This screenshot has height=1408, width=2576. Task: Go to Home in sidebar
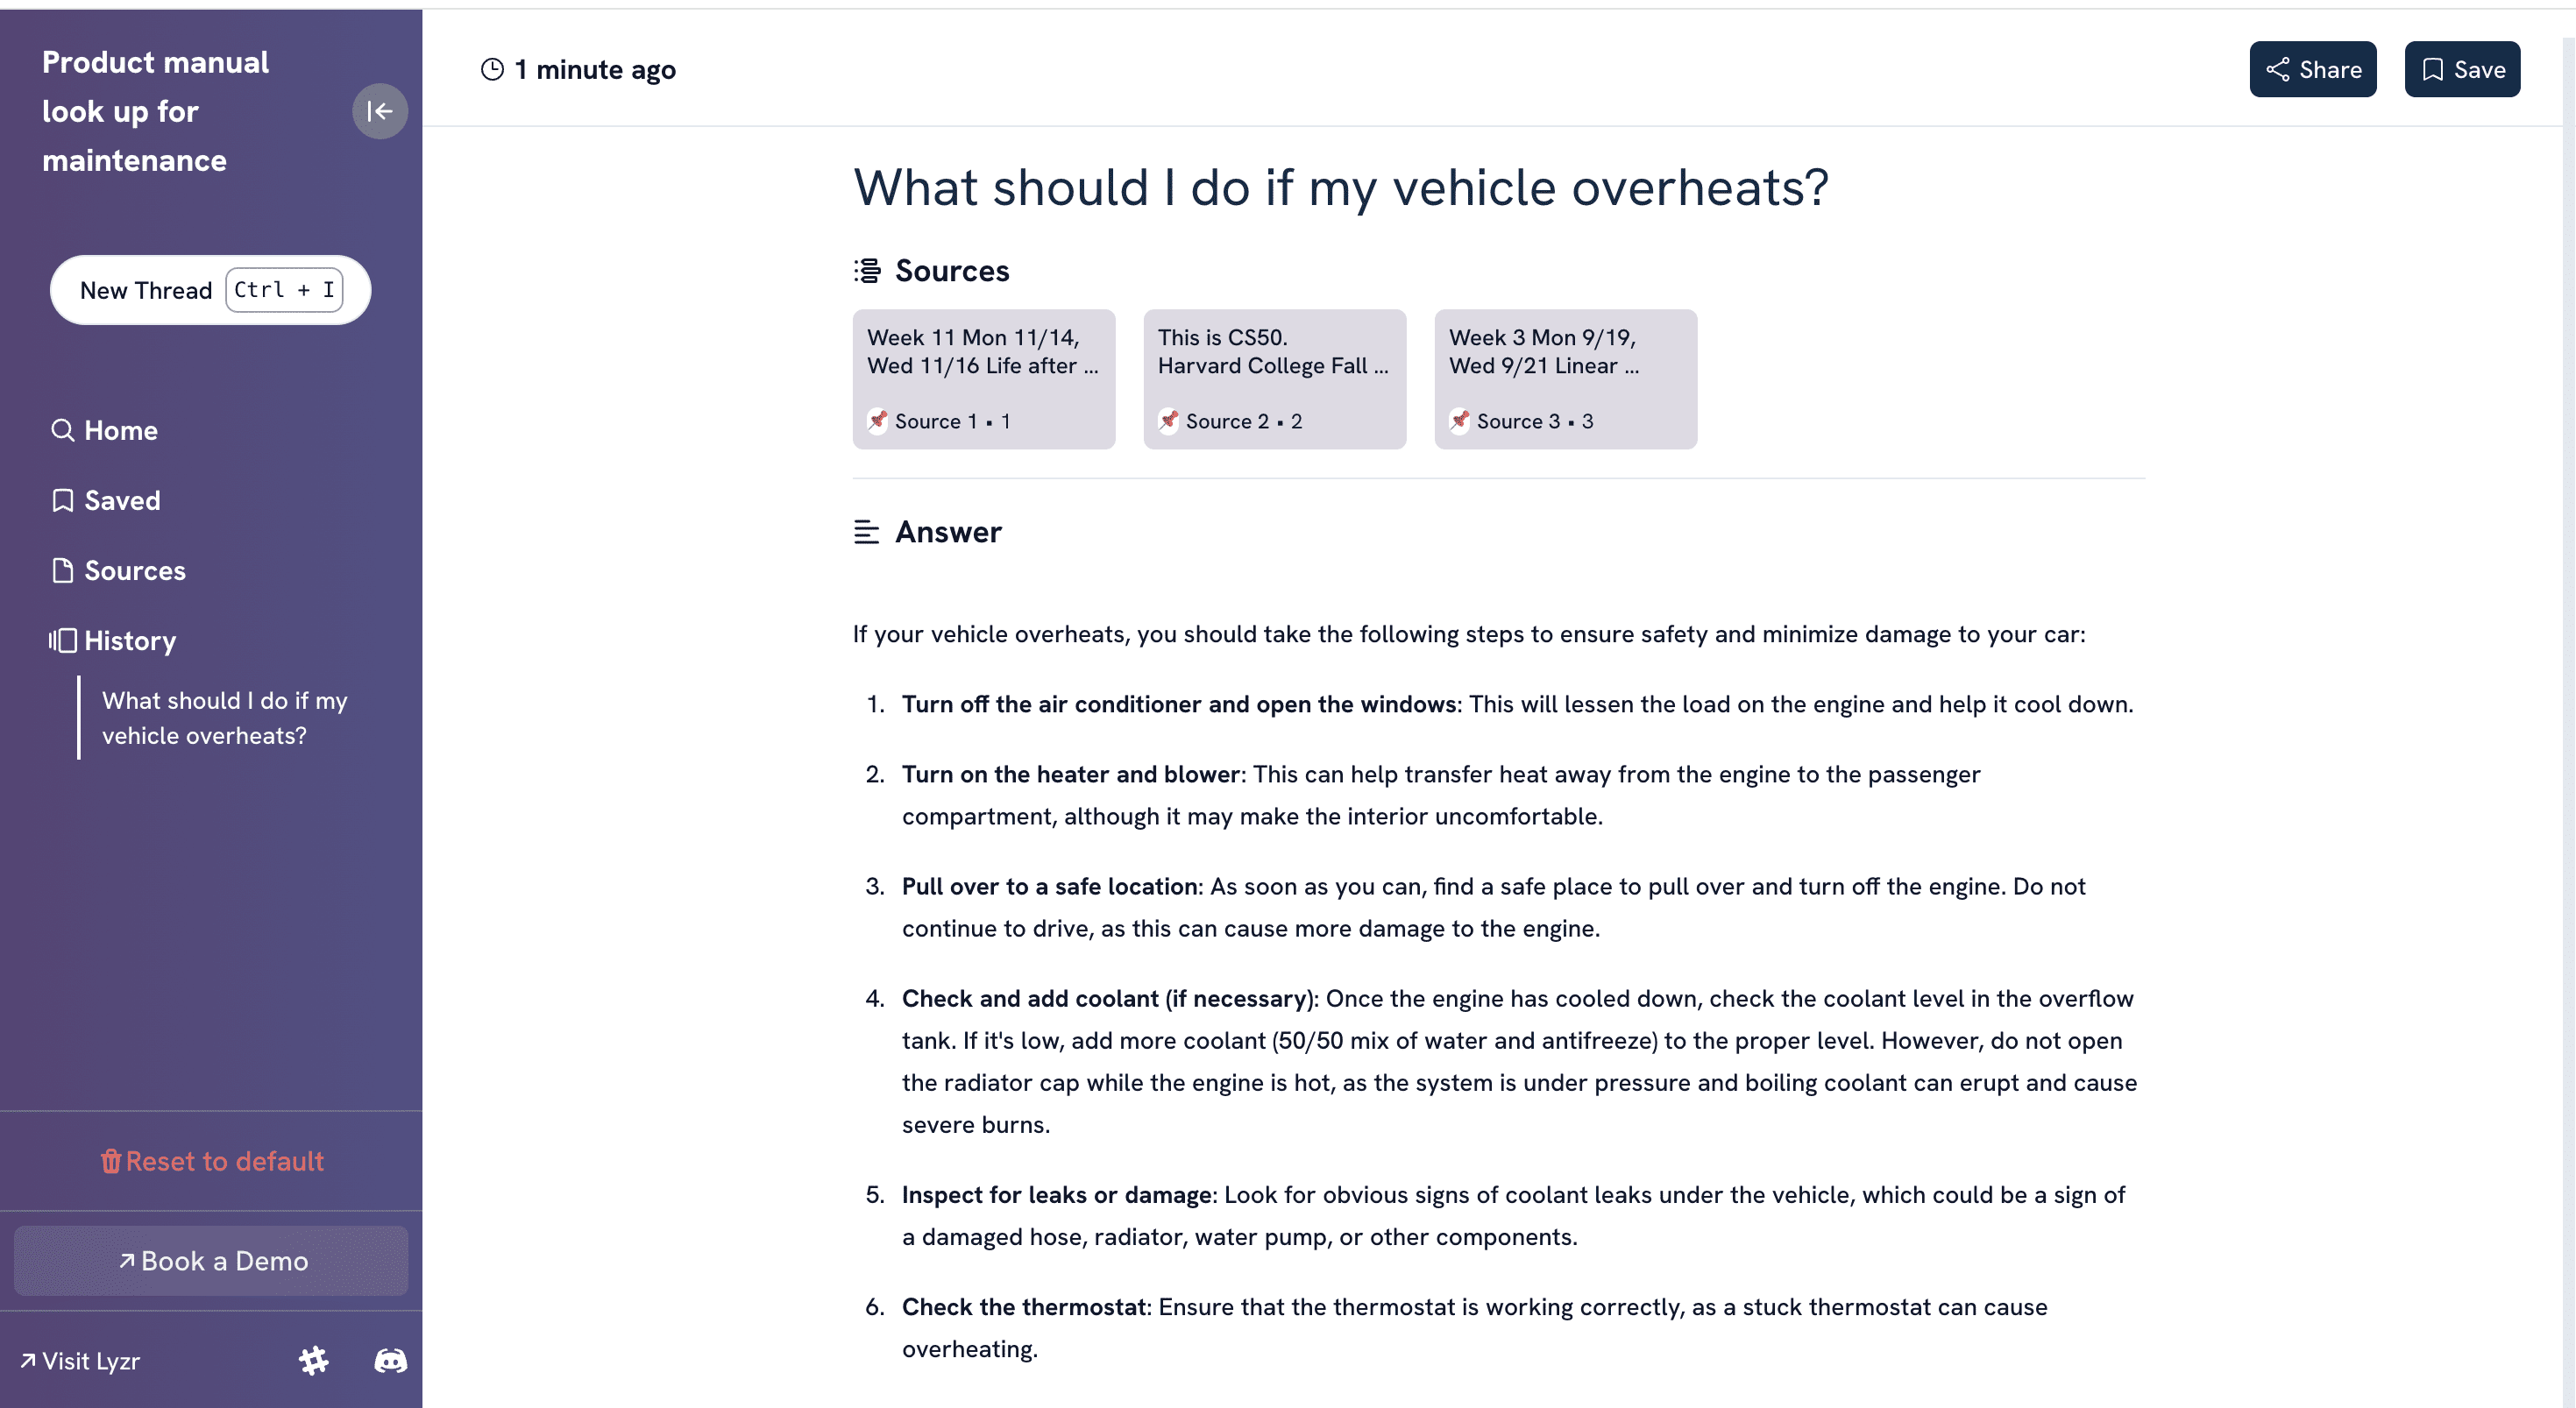(120, 431)
